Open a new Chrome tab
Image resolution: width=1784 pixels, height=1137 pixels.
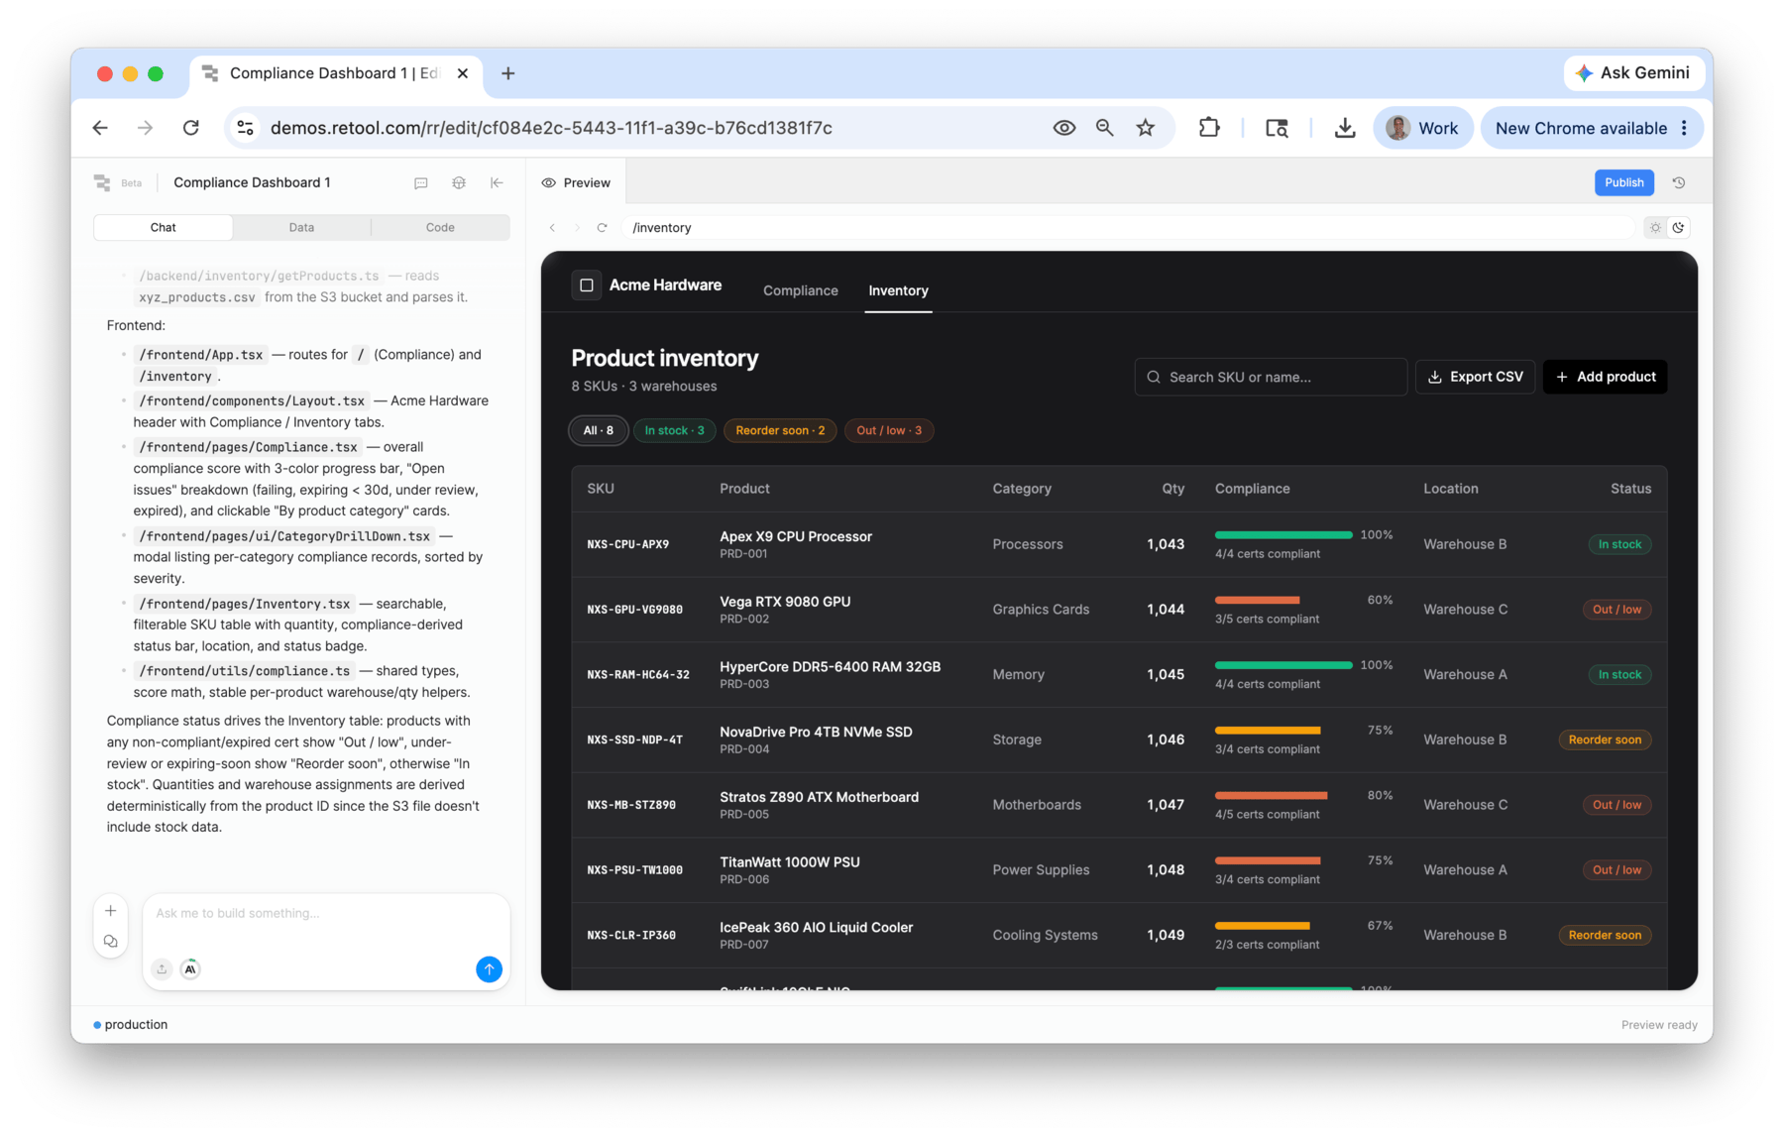507,73
